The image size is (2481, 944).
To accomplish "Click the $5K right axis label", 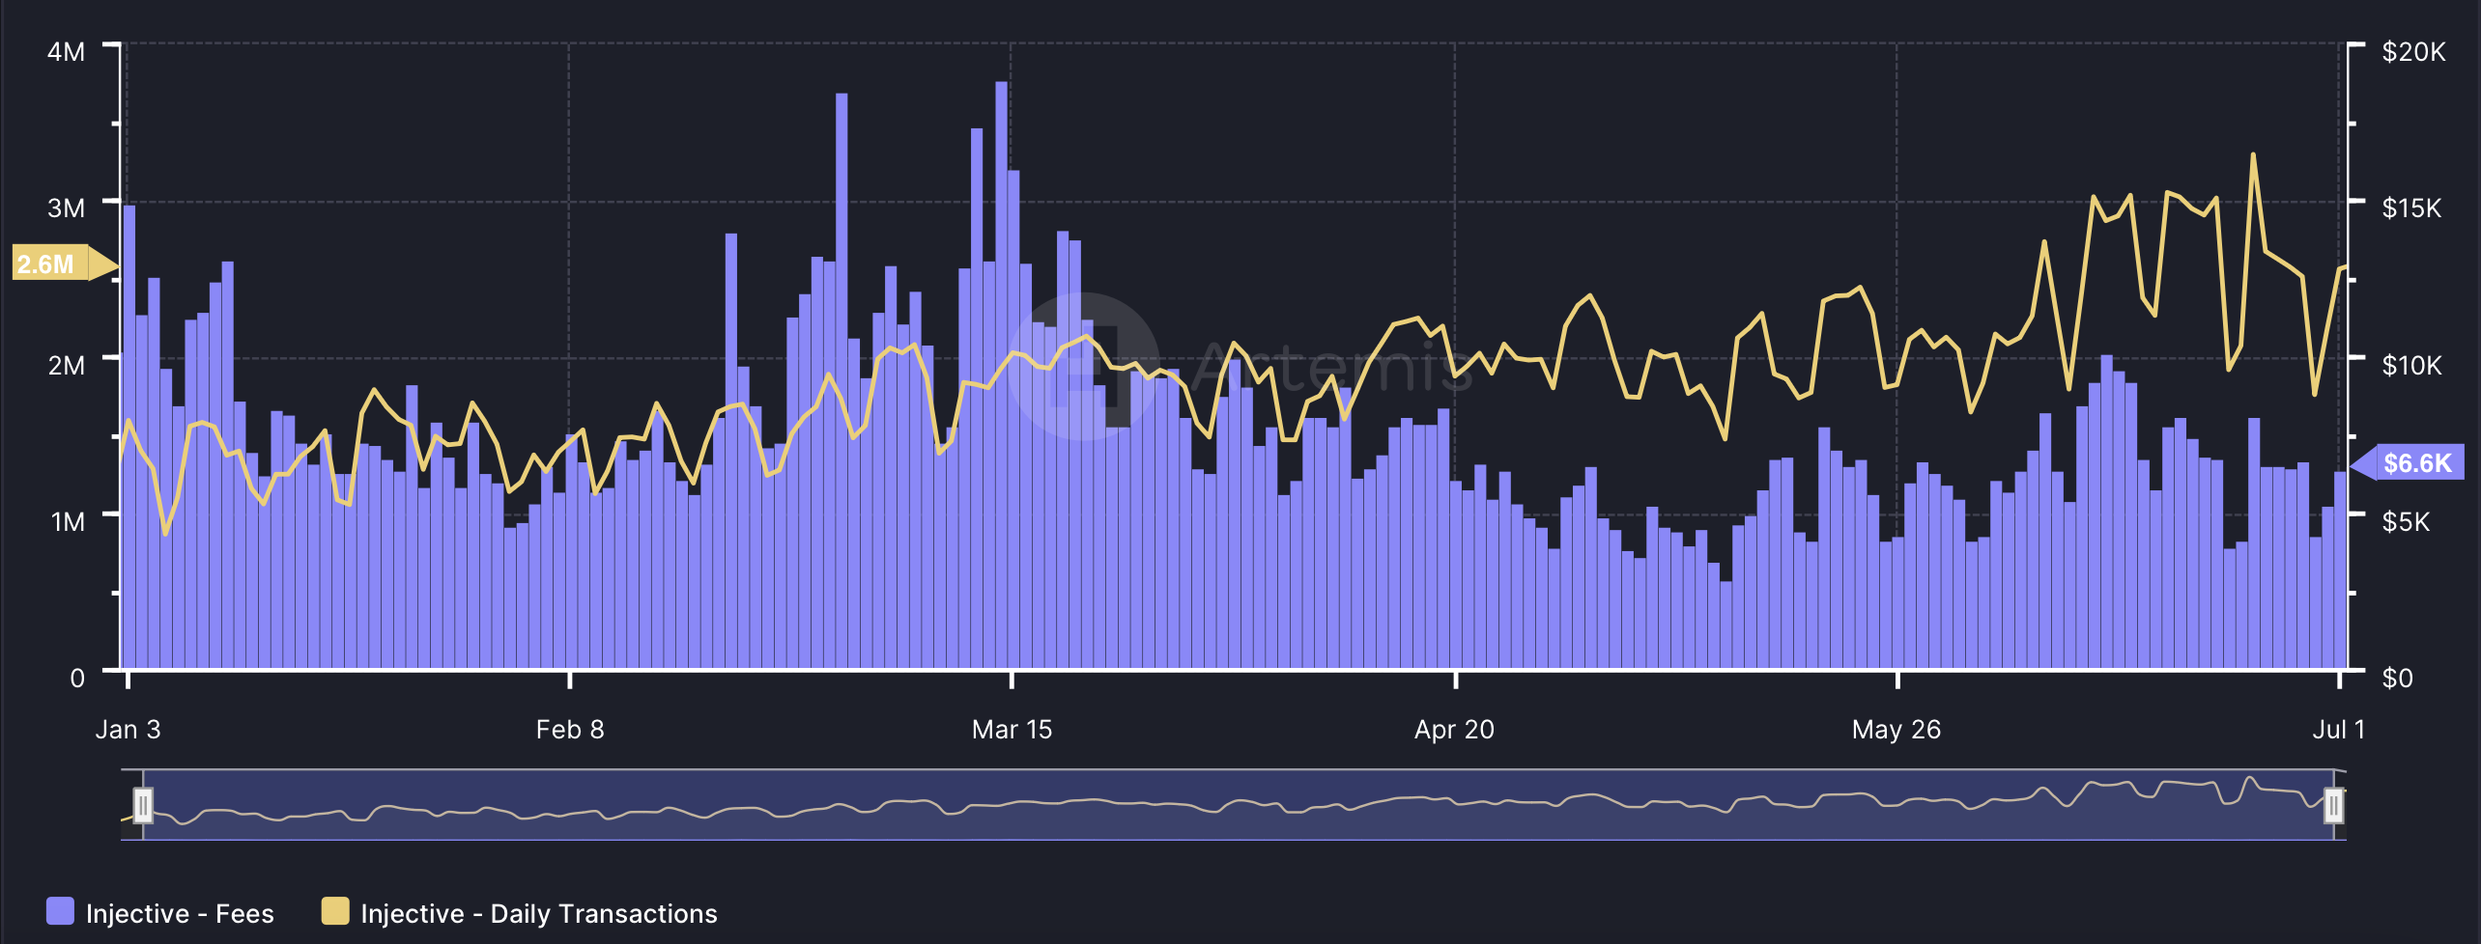I will [x=2406, y=521].
